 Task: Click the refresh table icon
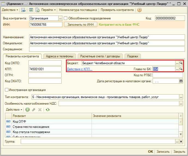pyautogui.click(x=48, y=110)
